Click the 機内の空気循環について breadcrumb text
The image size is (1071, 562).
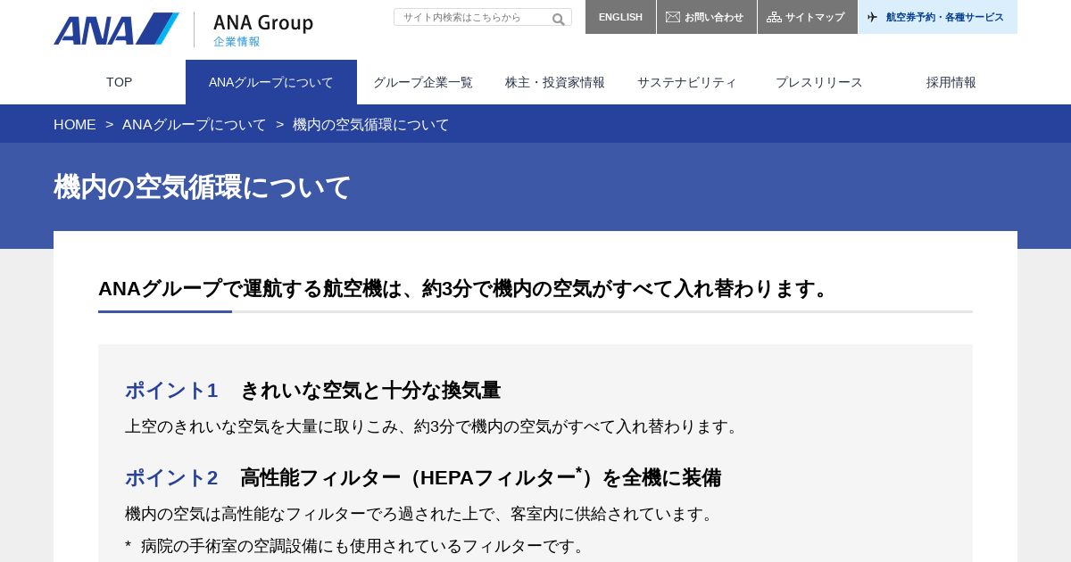click(x=371, y=125)
